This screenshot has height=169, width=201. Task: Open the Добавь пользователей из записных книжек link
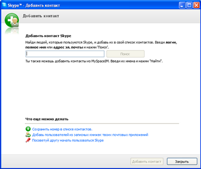90,135
